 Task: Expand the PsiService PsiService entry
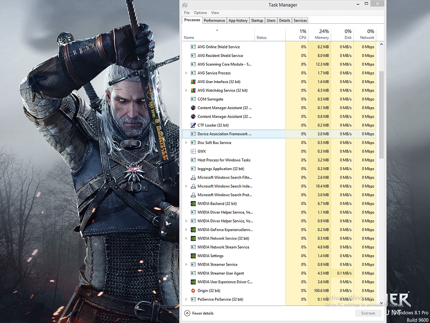(x=186, y=299)
